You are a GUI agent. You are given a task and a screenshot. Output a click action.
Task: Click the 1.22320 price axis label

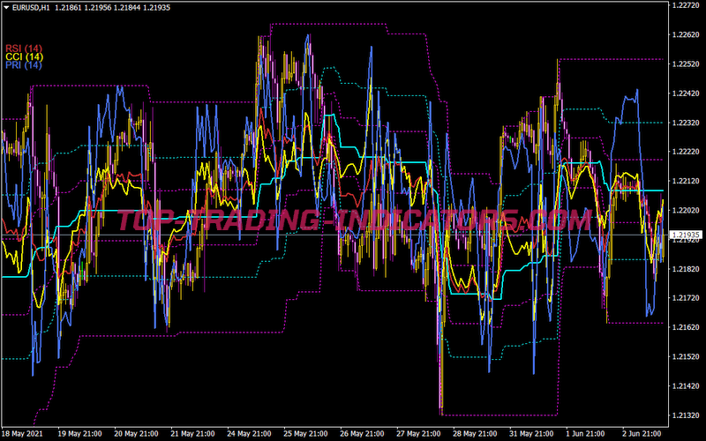click(x=687, y=123)
